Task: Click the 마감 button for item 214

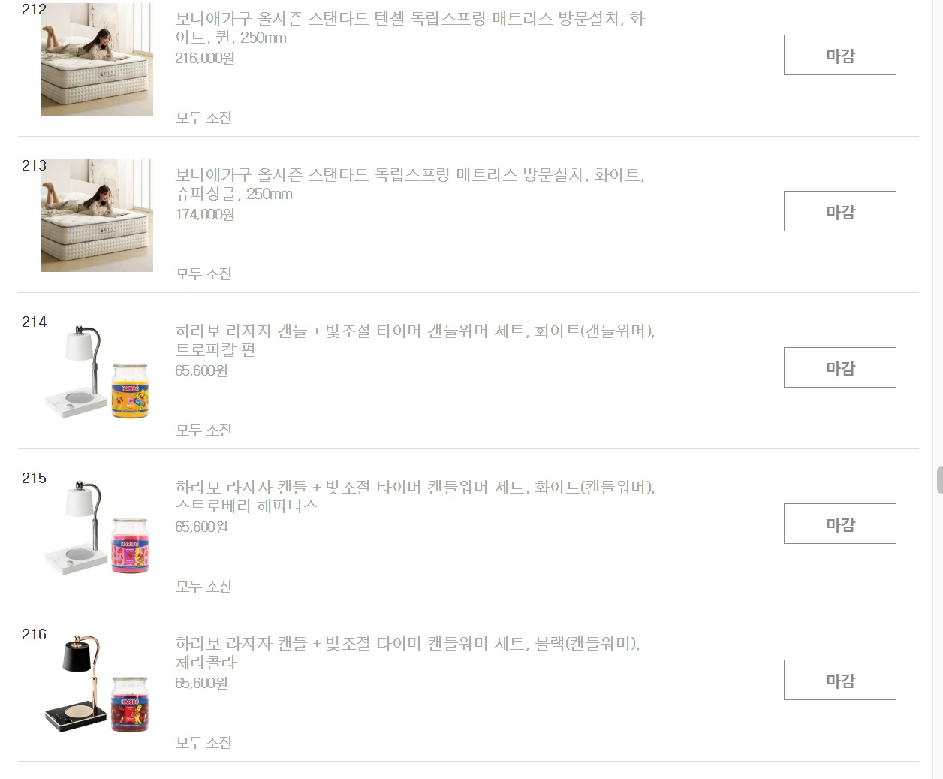Action: 839,367
